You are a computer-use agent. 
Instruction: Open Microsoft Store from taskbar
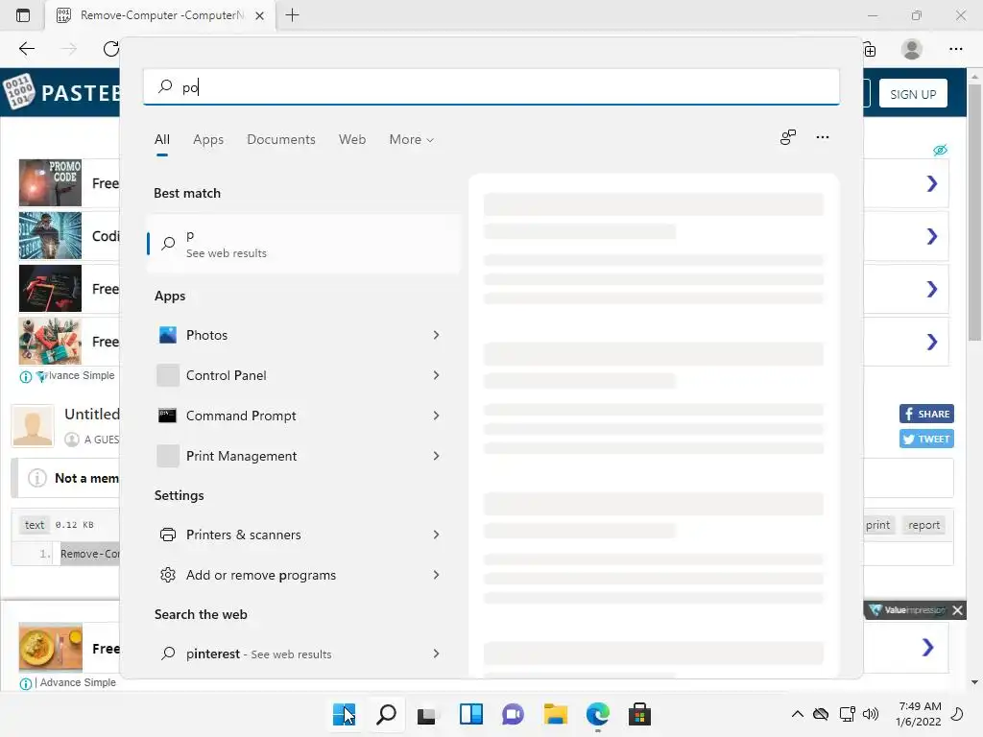pyautogui.click(x=639, y=714)
